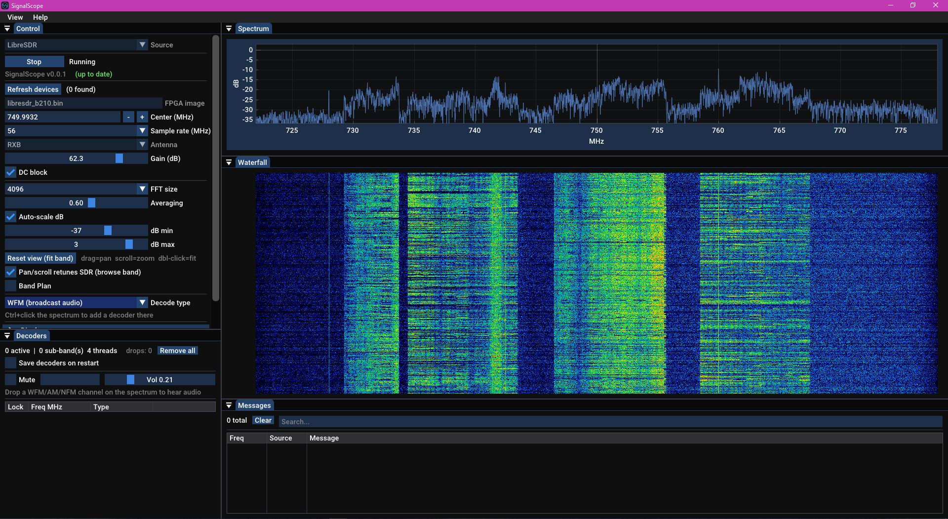Click the Center (MHz) frequency field
Image resolution: width=948 pixels, height=519 pixels.
(x=63, y=117)
